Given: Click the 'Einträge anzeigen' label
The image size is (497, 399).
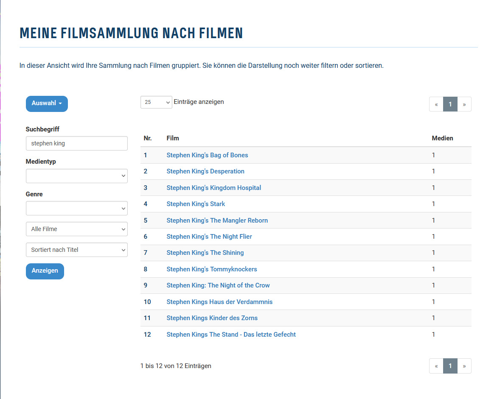Looking at the screenshot, I should coord(199,102).
